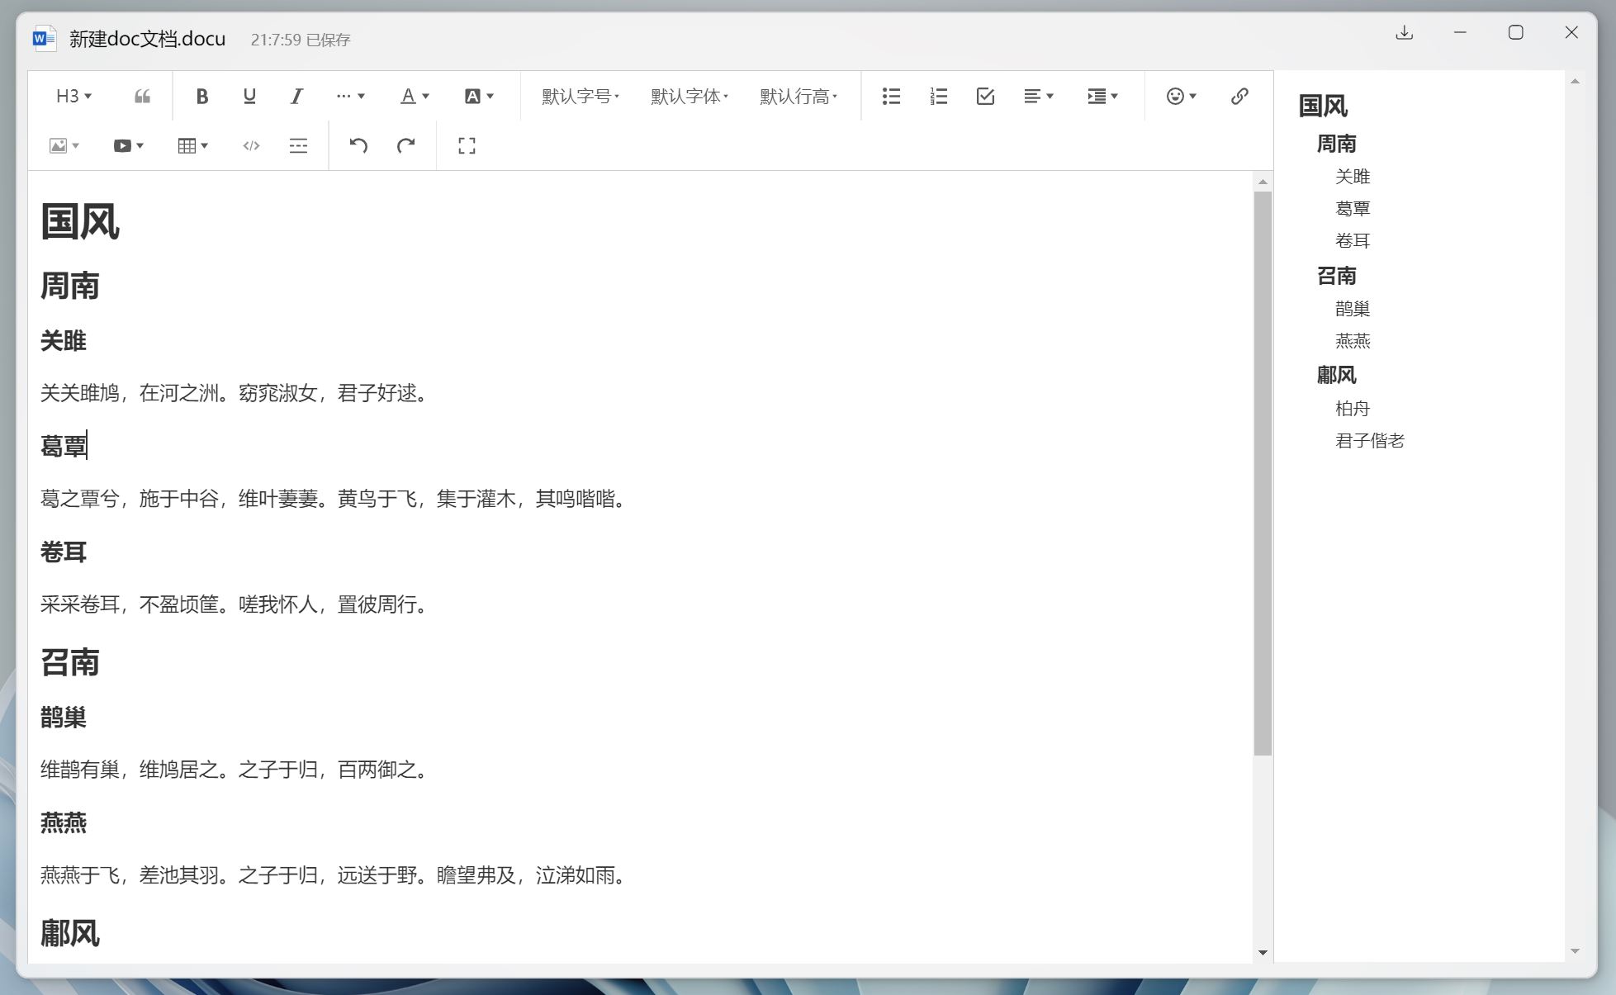The height and width of the screenshot is (995, 1616).
Task: Insert a hyperlink
Action: (1239, 96)
